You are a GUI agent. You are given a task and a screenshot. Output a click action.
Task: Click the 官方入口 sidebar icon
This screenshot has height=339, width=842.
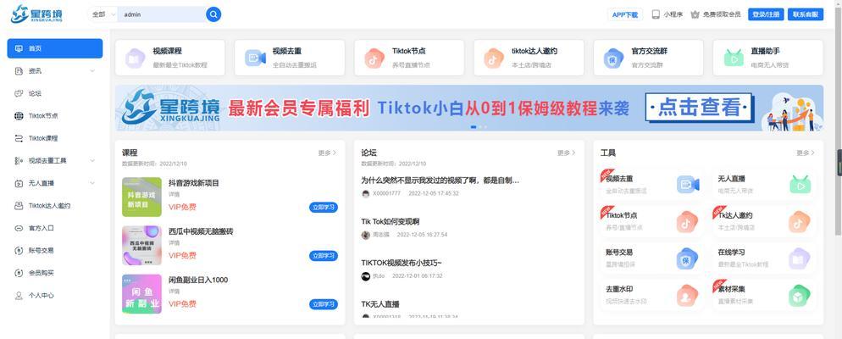coord(19,228)
